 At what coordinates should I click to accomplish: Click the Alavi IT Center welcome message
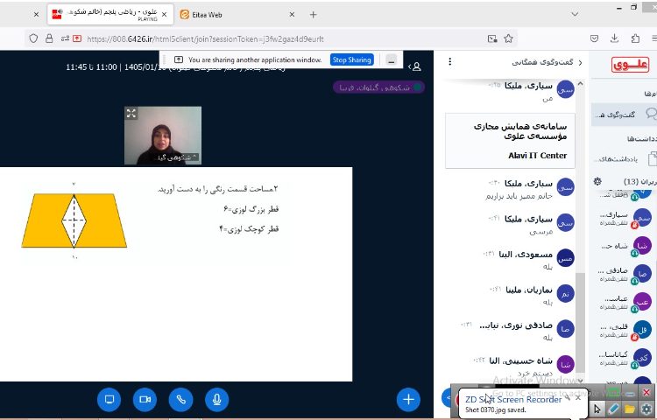[511, 141]
